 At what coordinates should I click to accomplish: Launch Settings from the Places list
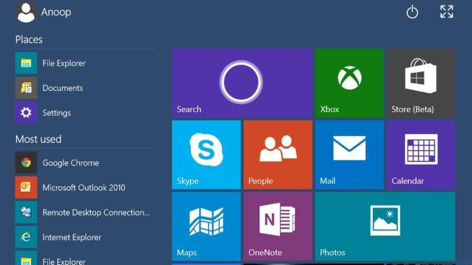[85, 113]
